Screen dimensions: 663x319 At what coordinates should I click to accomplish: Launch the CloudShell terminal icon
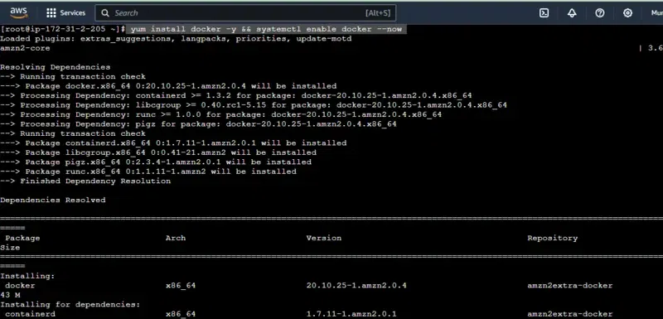pyautogui.click(x=544, y=13)
